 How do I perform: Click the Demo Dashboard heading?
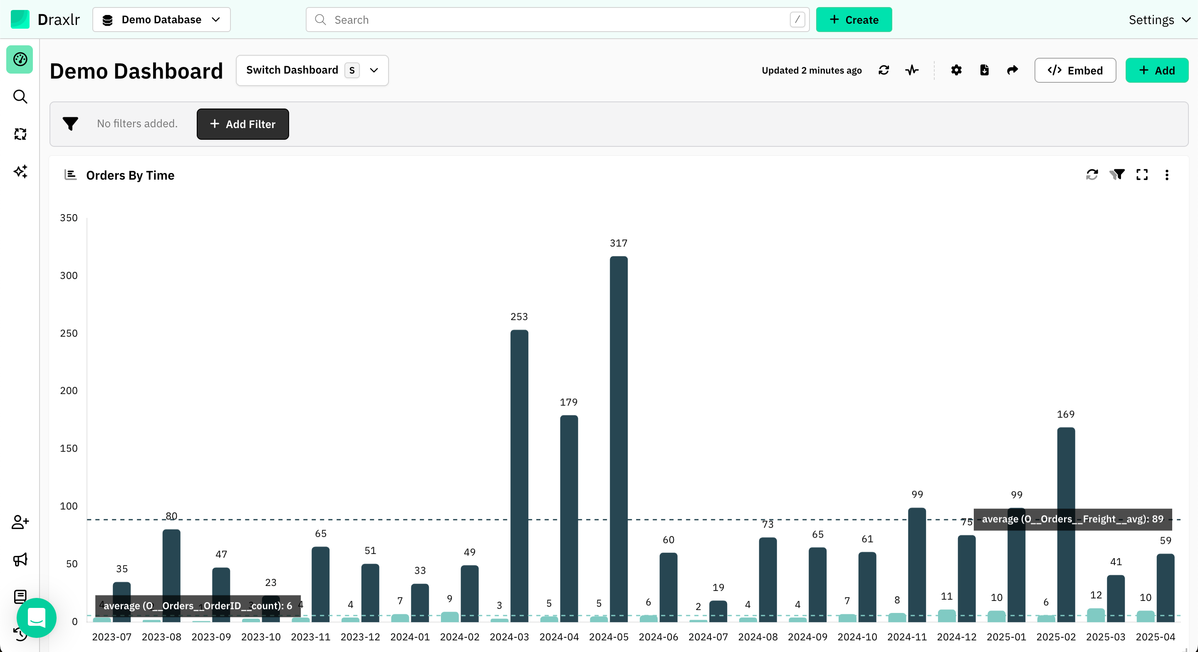(136, 71)
